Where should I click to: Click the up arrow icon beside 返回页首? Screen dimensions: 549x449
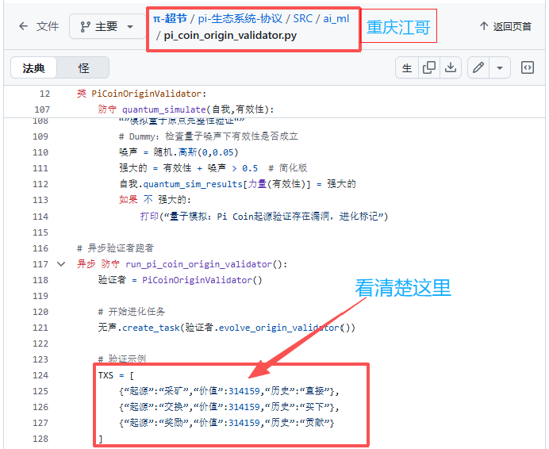point(484,26)
